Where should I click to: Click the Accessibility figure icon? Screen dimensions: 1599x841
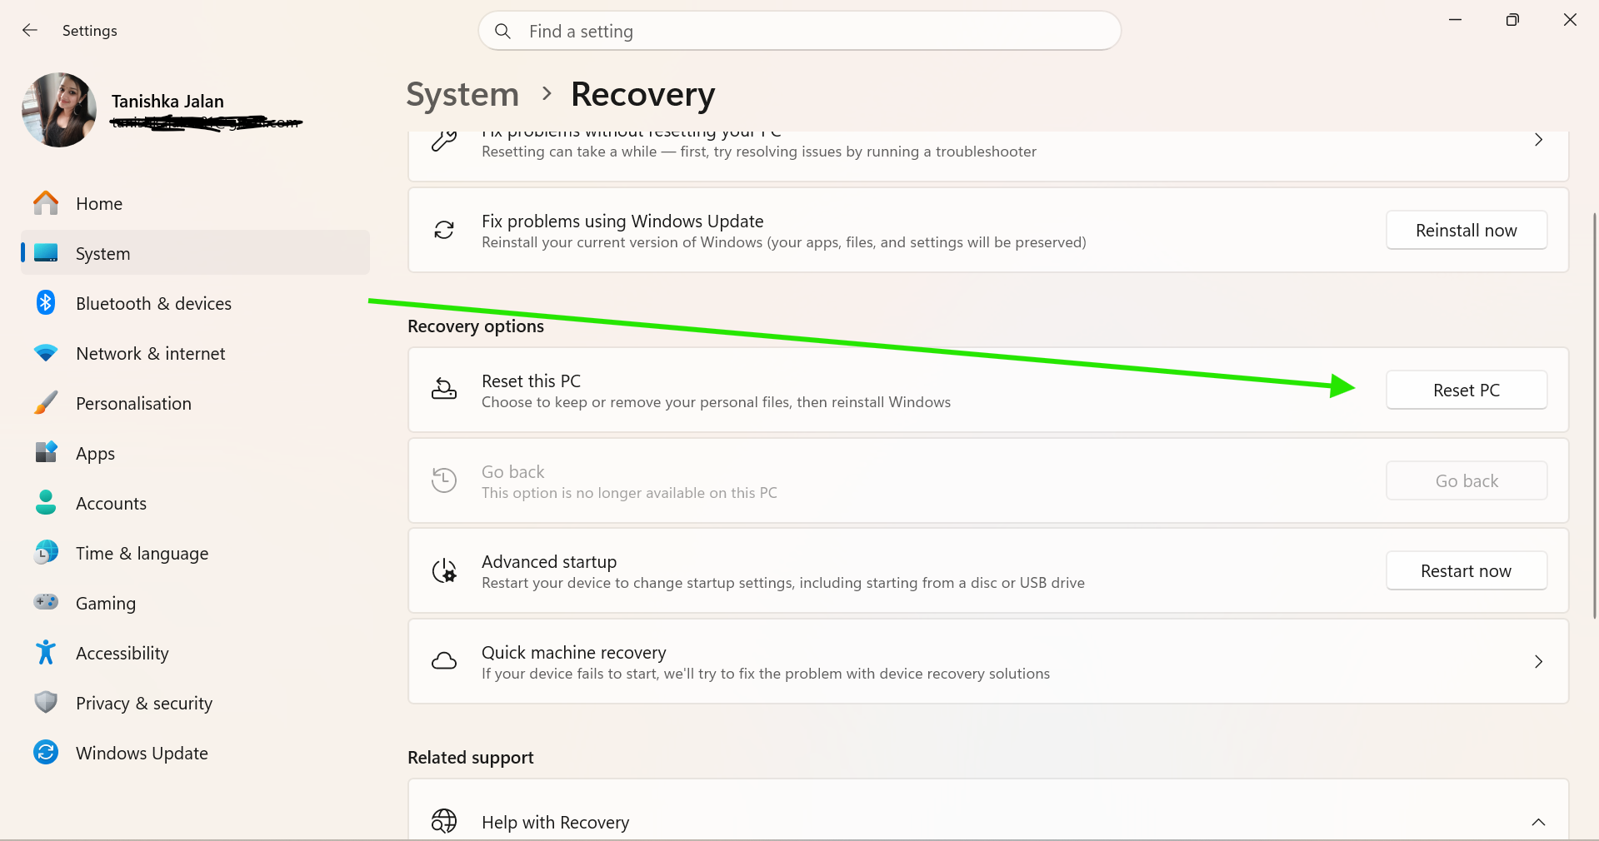46,652
